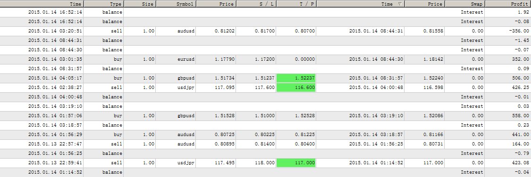Select the close price 1.18142

pyautogui.click(x=433, y=59)
